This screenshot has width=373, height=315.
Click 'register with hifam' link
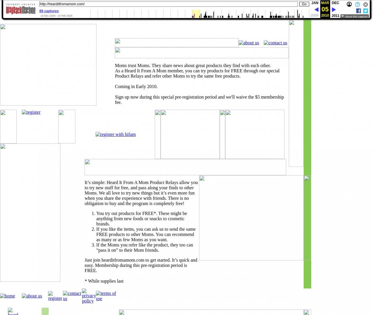point(115,134)
